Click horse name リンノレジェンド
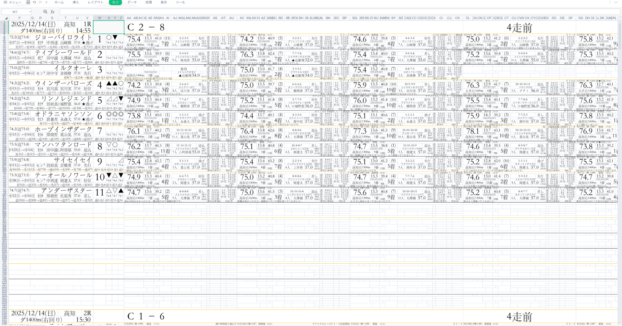Viewport: 622px width, 326px height. pos(66,99)
